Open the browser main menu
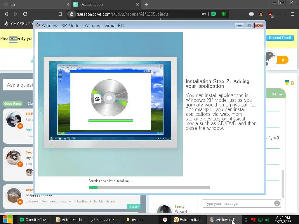 click(x=293, y=14)
